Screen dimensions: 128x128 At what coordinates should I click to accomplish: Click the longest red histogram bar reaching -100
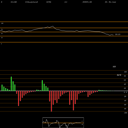[x=51, y=101]
